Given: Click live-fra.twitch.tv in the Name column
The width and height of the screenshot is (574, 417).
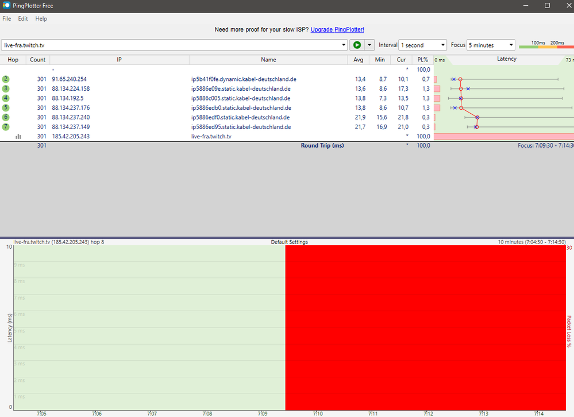Looking at the screenshot, I should [211, 136].
